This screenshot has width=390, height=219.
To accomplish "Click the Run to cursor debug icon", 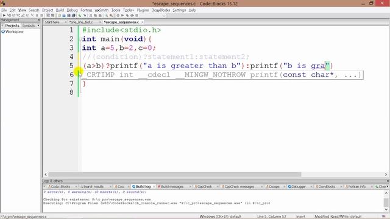I will (9, 15).
